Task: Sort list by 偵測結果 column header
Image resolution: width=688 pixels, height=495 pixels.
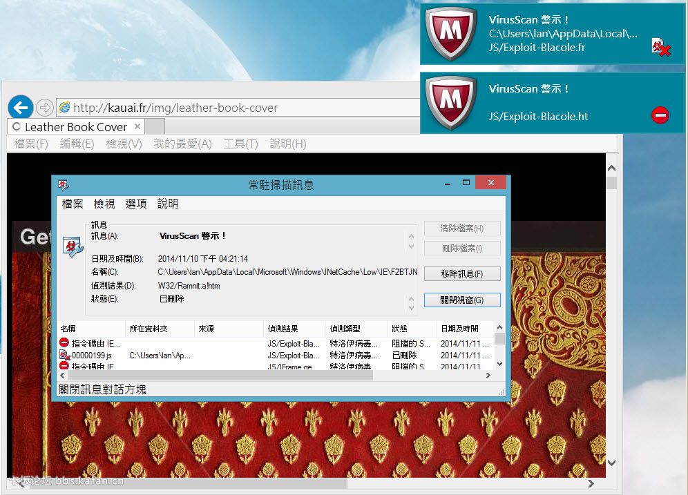Action: 294,329
